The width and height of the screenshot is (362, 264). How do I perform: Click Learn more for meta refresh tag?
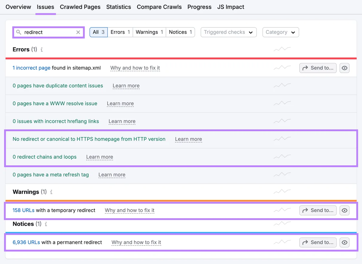coord(112,175)
